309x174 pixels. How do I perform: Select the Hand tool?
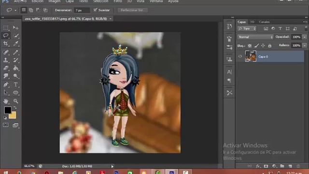(6, 101)
